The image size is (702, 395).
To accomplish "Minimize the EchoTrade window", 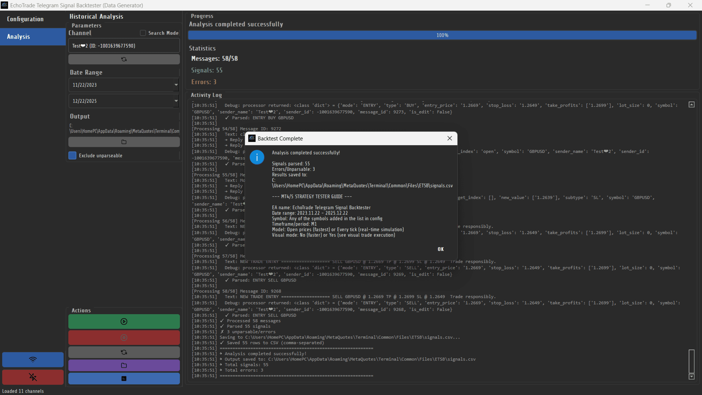I will click(x=647, y=5).
